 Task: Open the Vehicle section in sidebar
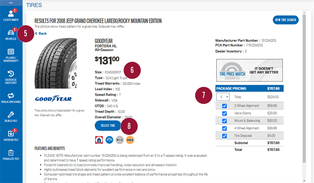point(11,34)
